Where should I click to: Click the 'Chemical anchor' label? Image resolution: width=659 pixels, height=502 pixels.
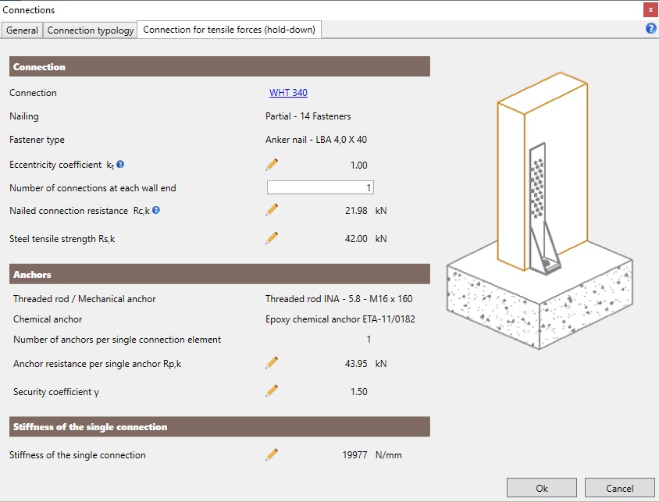pos(48,319)
